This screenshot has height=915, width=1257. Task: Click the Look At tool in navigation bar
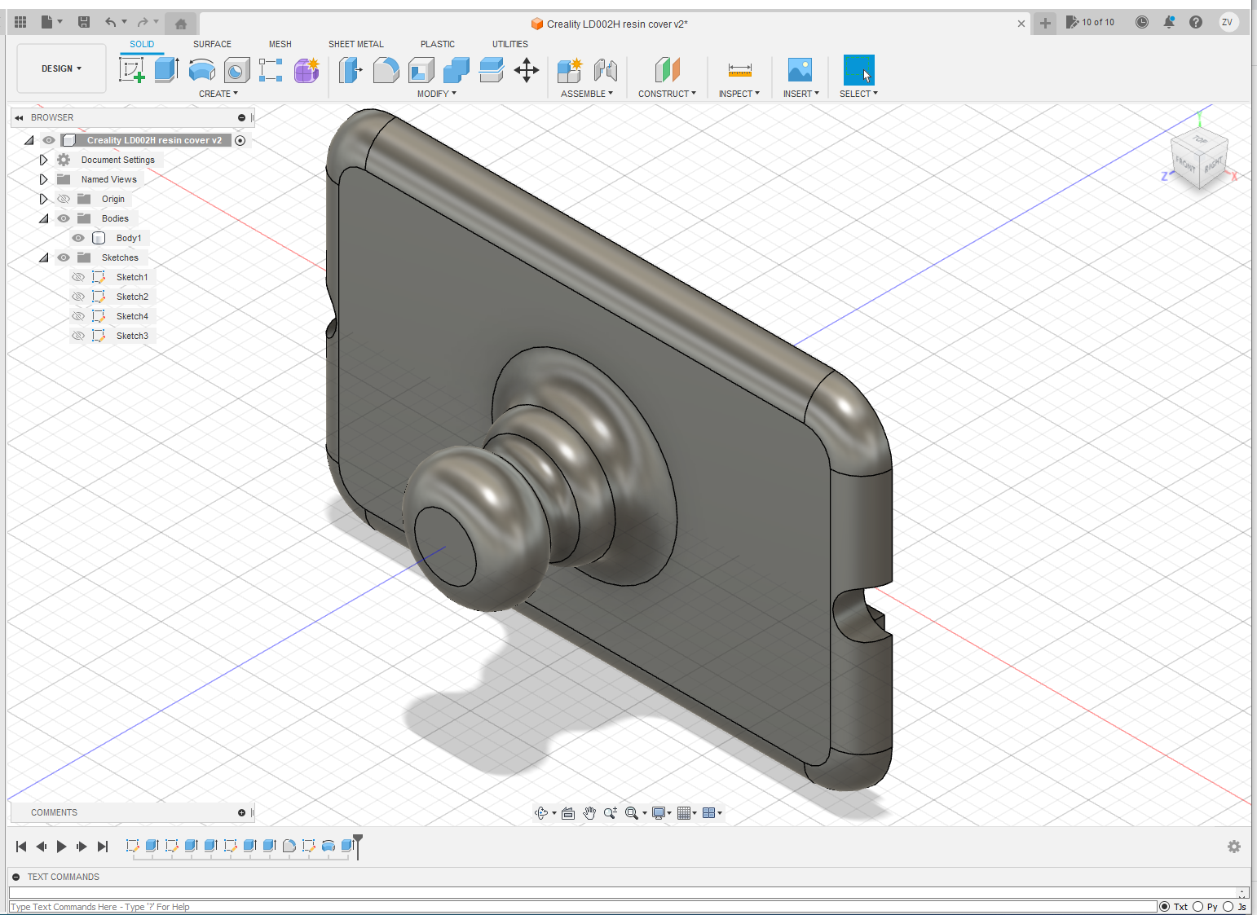tap(568, 813)
